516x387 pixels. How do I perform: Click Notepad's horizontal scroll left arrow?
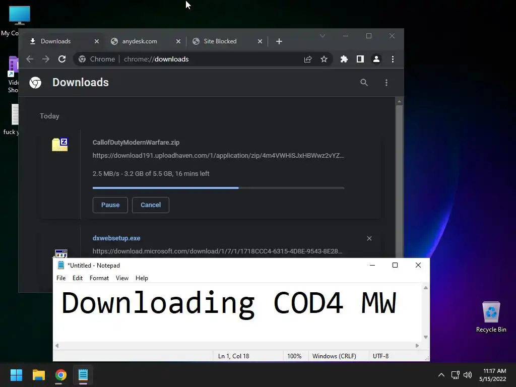(x=57, y=346)
